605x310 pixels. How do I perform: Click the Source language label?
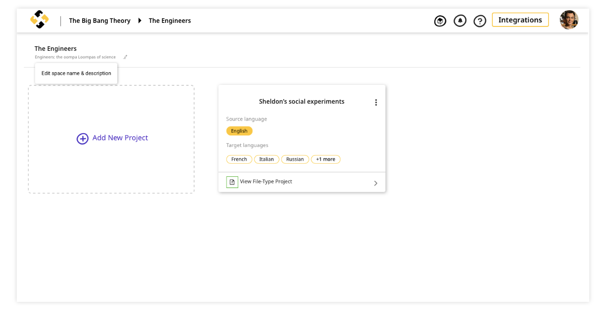(x=246, y=119)
